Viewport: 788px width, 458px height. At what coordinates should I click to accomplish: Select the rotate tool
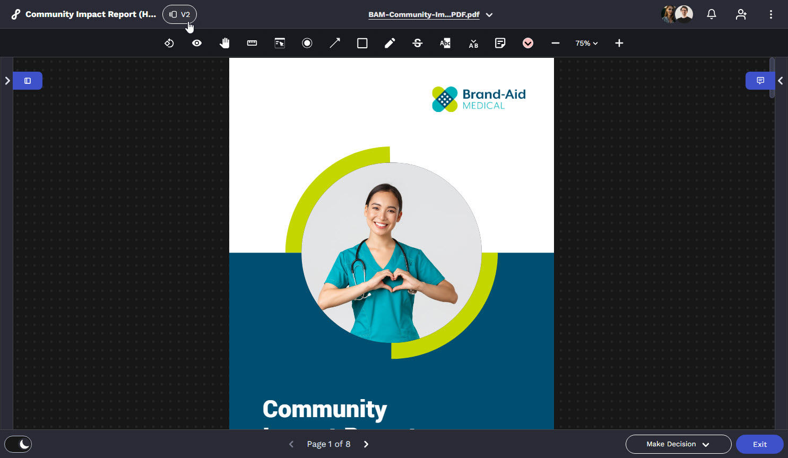click(x=169, y=43)
